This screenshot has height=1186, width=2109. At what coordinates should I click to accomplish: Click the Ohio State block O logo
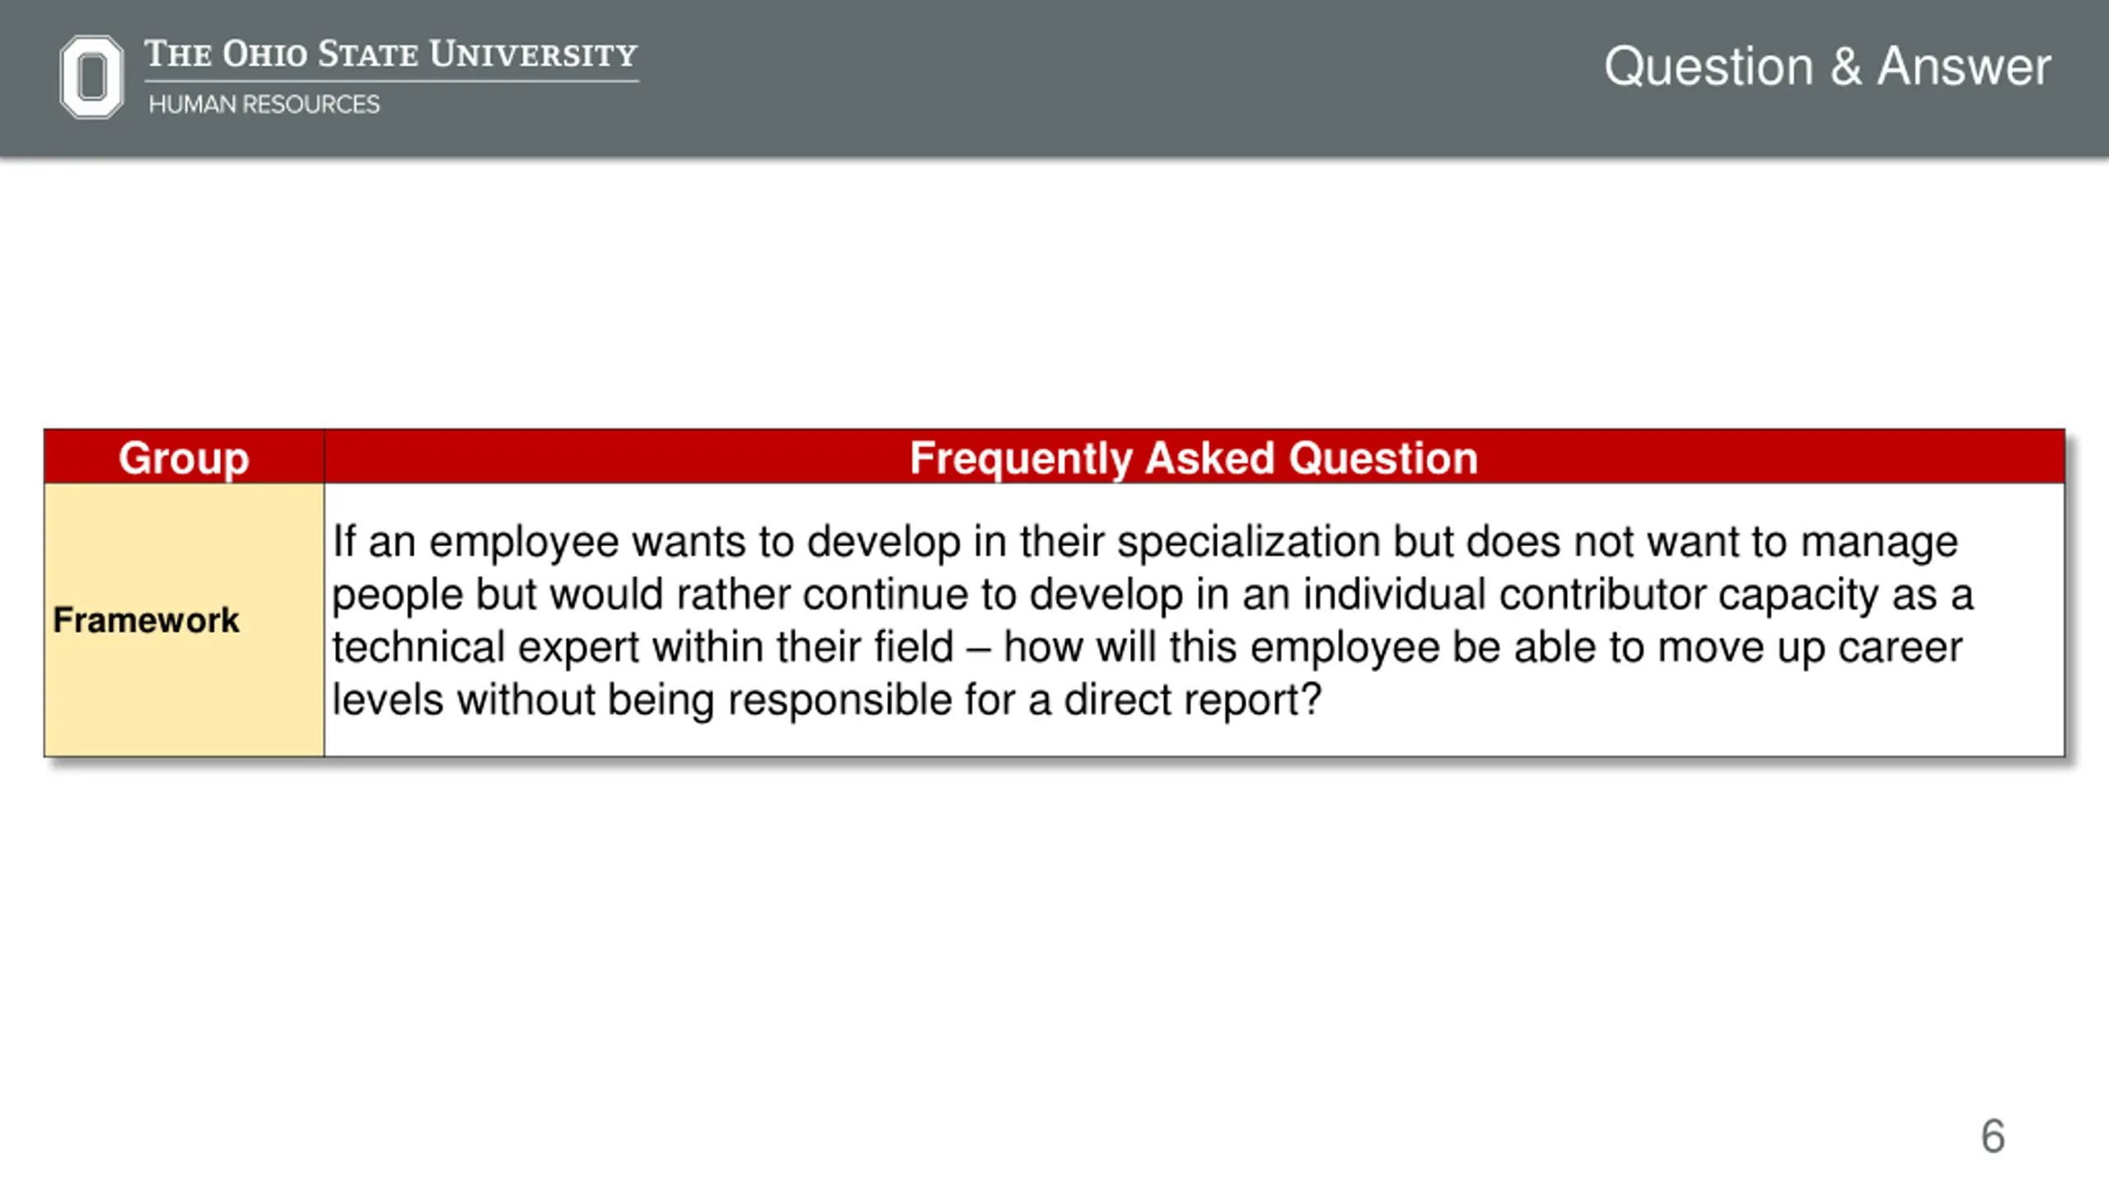[91, 77]
